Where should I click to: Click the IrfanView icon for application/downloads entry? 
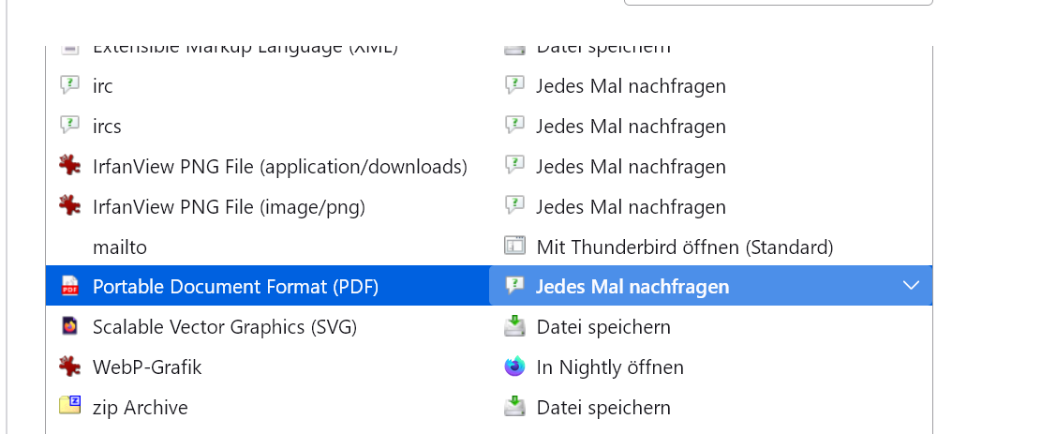click(69, 166)
